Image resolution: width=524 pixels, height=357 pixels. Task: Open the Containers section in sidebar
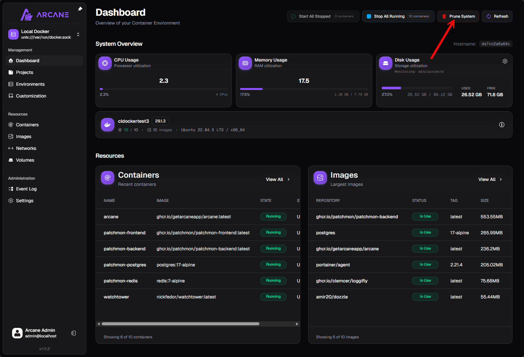point(27,125)
